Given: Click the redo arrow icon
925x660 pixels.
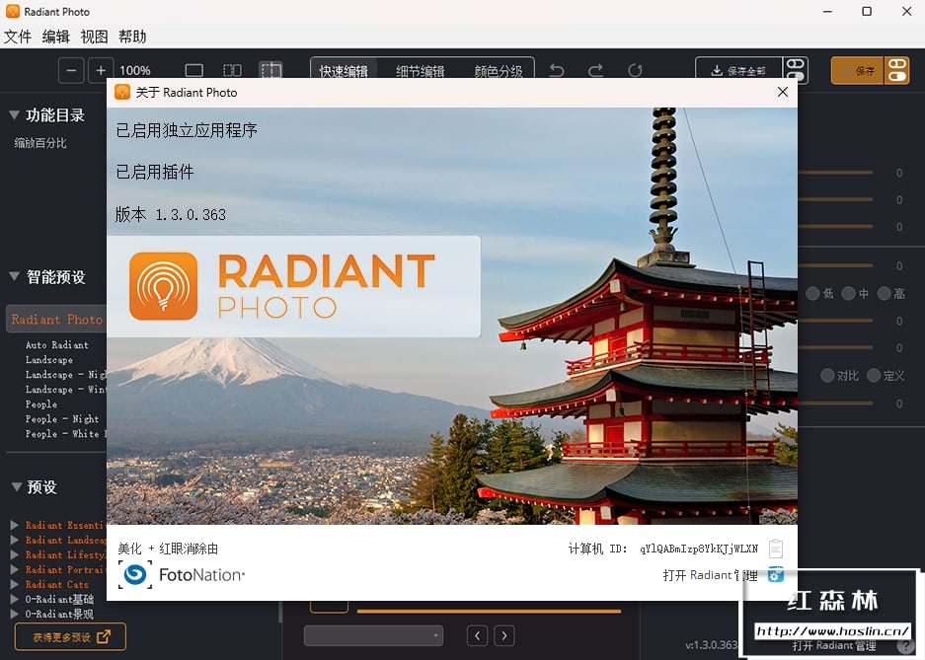Looking at the screenshot, I should [596, 71].
